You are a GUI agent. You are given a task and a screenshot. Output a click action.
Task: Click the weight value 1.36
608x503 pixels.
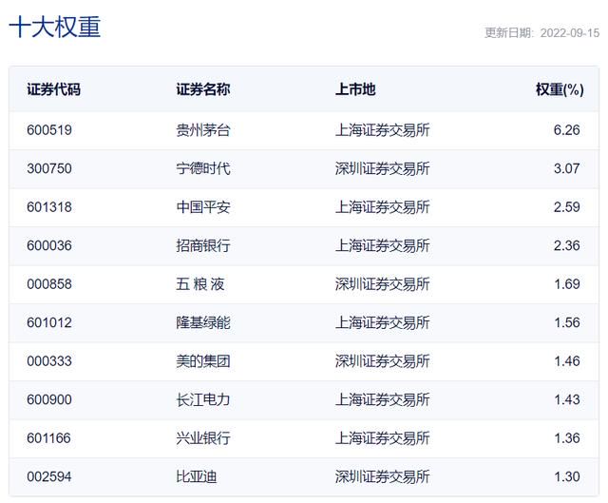566,438
